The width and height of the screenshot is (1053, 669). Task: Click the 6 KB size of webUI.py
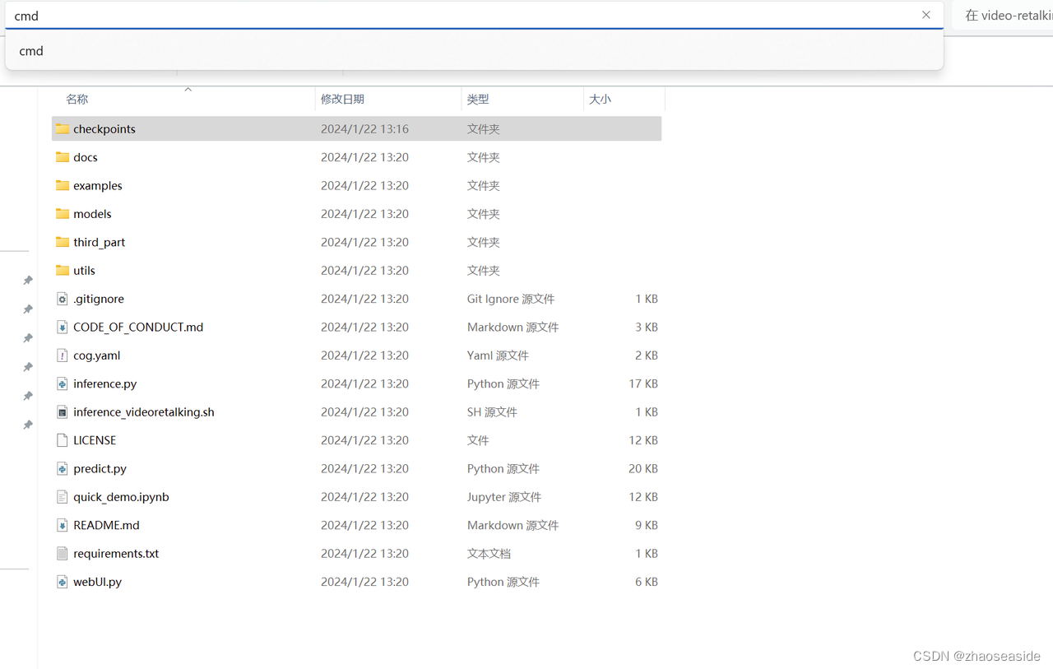coord(647,582)
